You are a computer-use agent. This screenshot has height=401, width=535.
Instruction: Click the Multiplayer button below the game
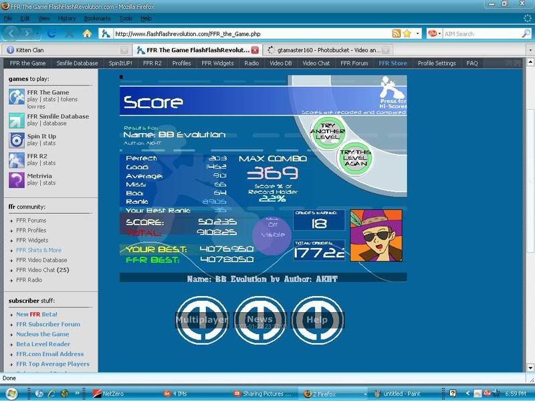pyautogui.click(x=201, y=319)
